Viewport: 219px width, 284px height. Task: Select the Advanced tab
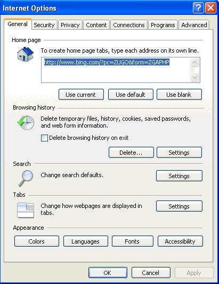[194, 25]
